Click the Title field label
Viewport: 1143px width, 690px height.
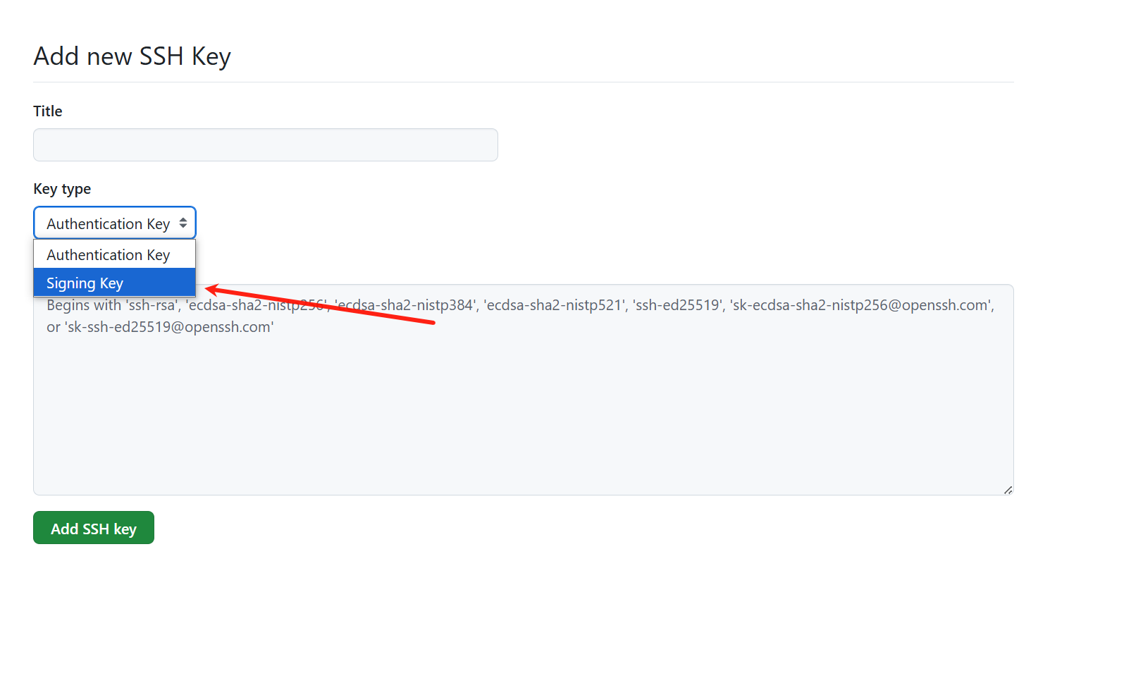pos(48,111)
